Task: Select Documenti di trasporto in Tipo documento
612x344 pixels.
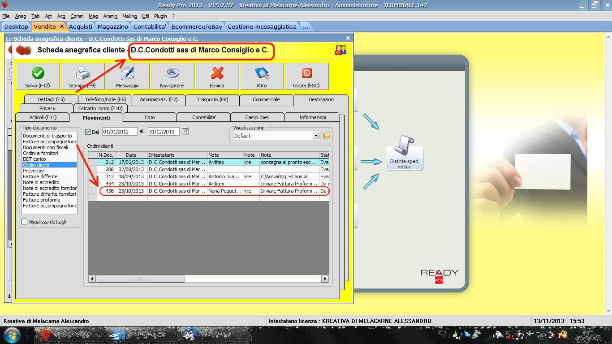Action: pos(49,136)
